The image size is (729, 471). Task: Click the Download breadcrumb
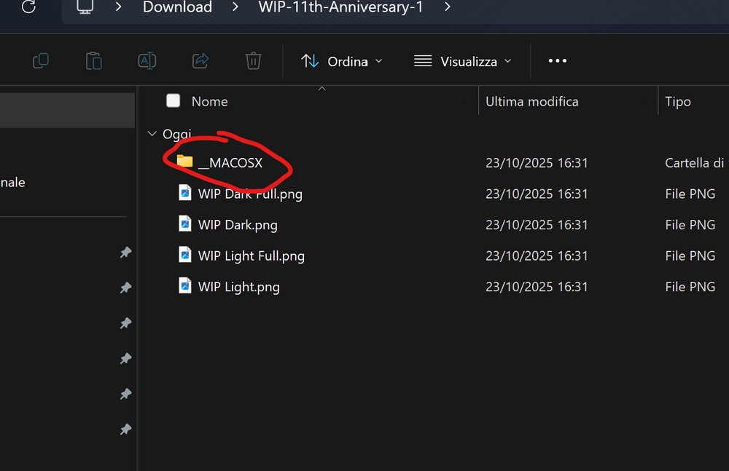tap(177, 7)
